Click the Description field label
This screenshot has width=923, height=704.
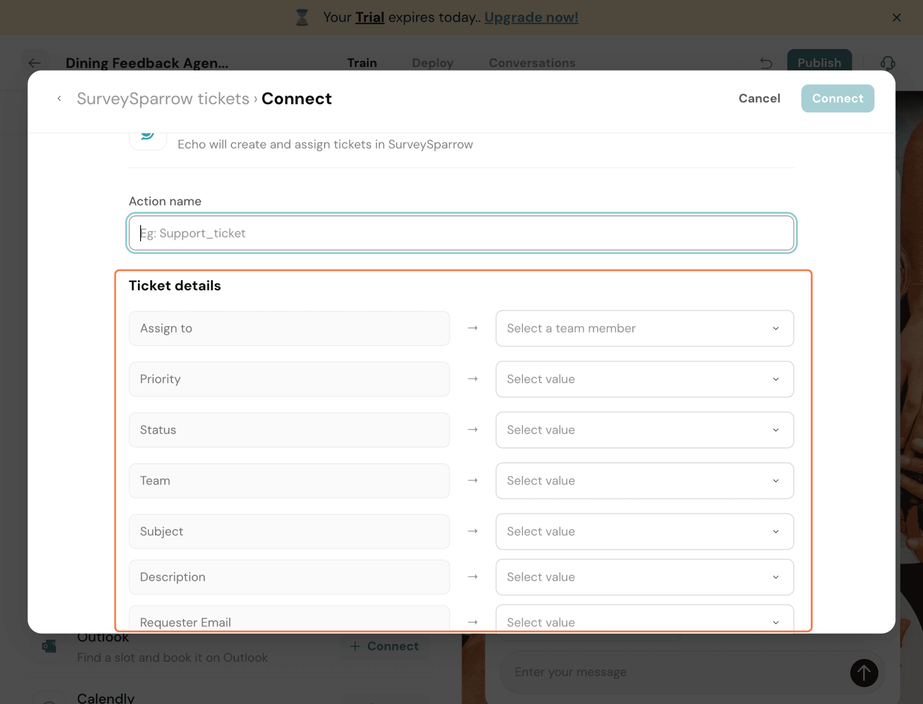(289, 577)
